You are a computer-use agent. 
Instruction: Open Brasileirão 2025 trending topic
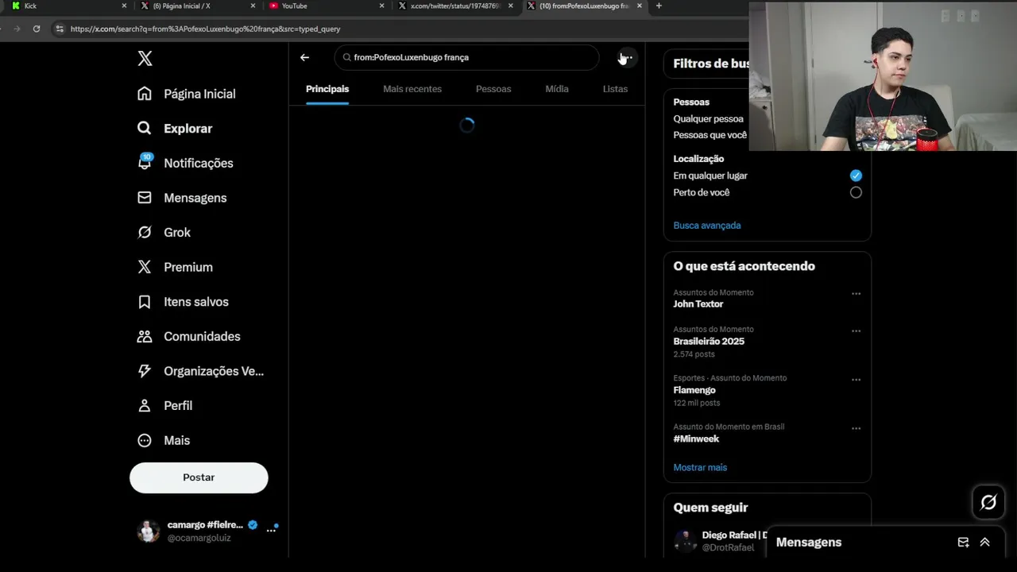point(709,342)
